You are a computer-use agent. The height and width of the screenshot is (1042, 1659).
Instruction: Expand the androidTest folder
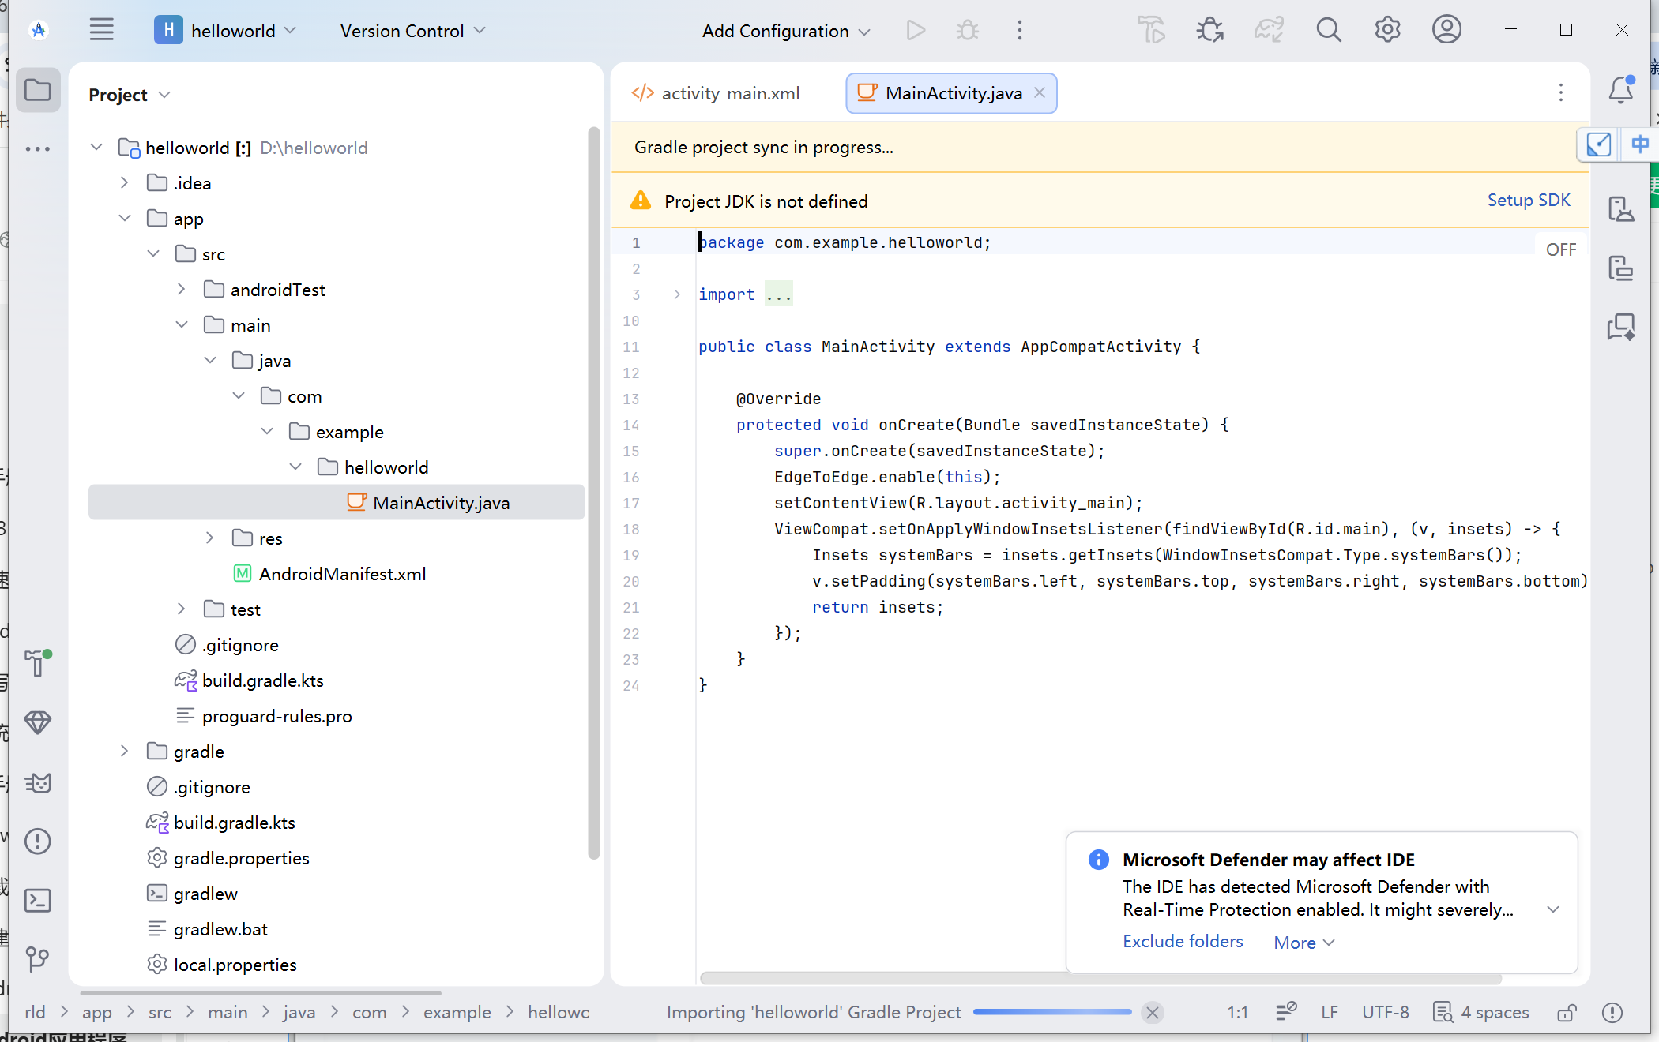(181, 290)
